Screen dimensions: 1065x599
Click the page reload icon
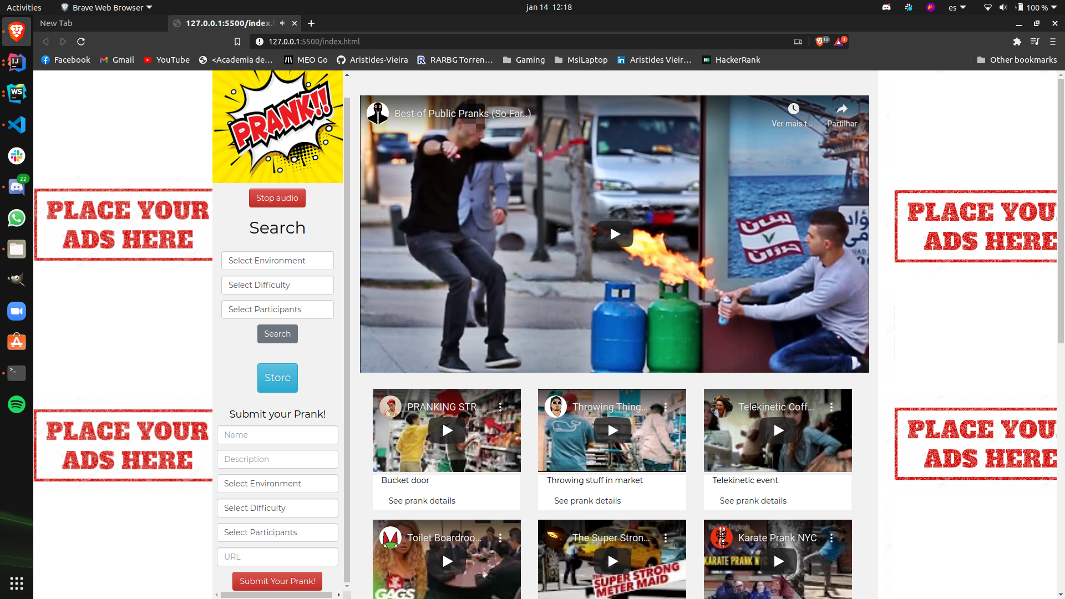[81, 42]
